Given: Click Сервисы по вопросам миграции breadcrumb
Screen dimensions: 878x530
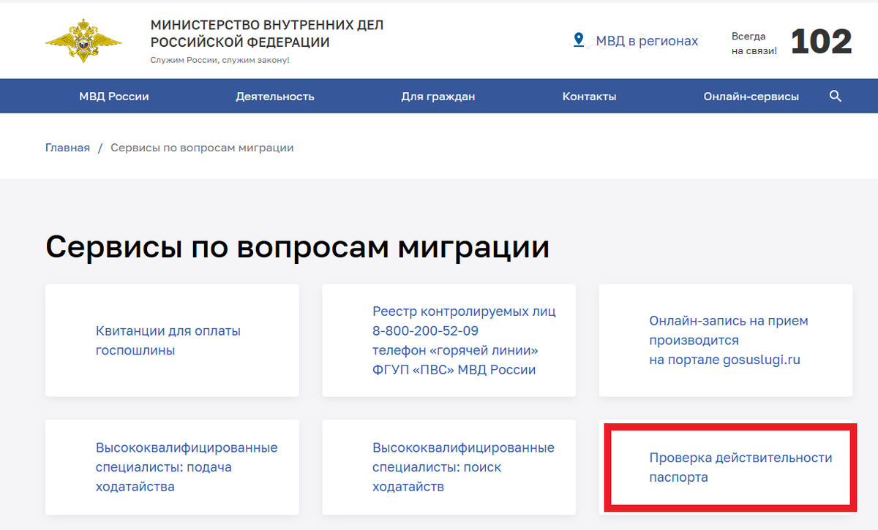Looking at the screenshot, I should [202, 147].
